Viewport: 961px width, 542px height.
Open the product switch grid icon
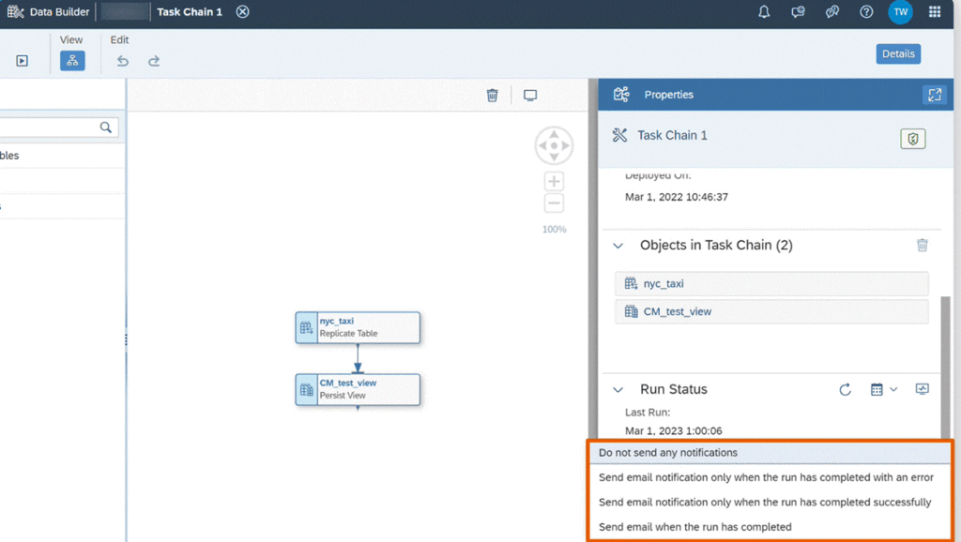[x=935, y=11]
